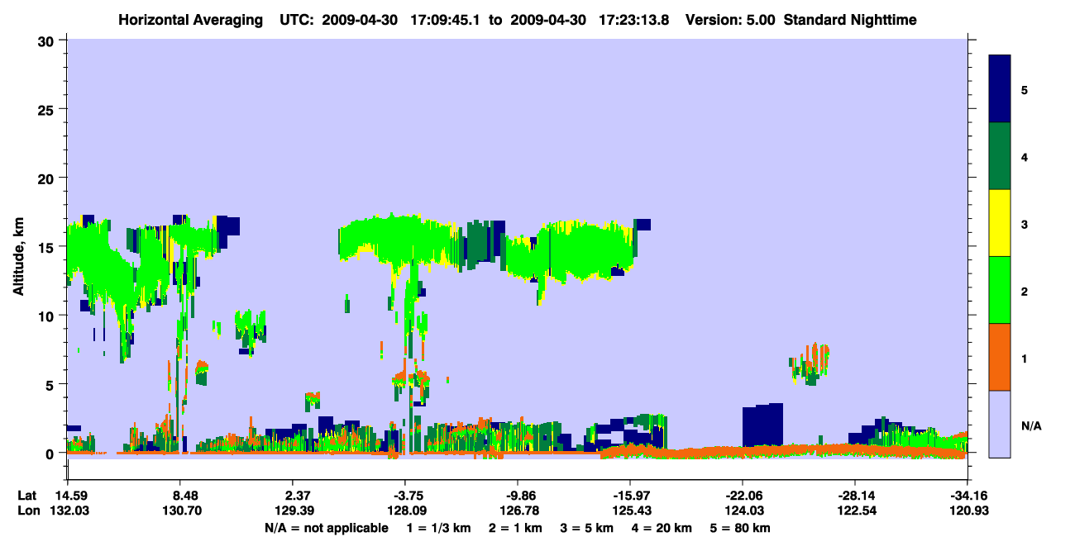Screen dimensions: 1075x551
Task: Click the 'Lat' axis row label
Action: point(26,496)
